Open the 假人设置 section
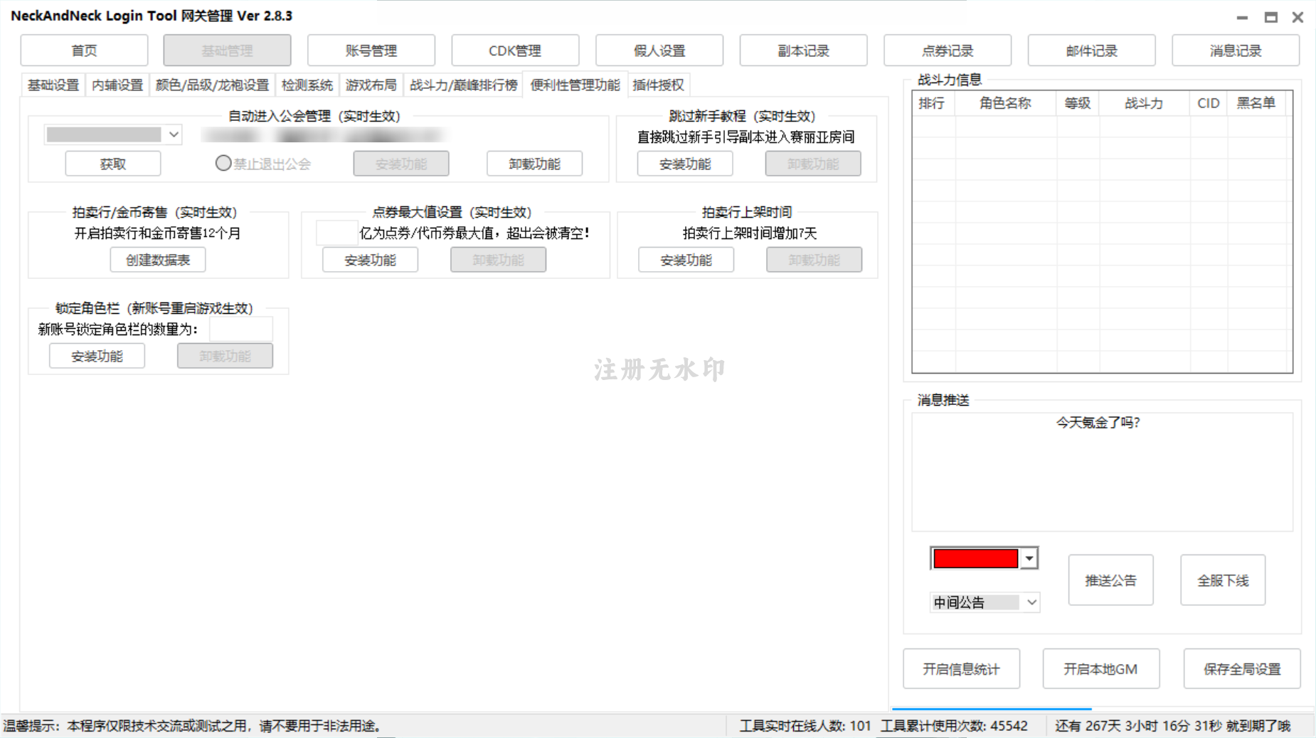This screenshot has height=738, width=1316. [x=659, y=51]
